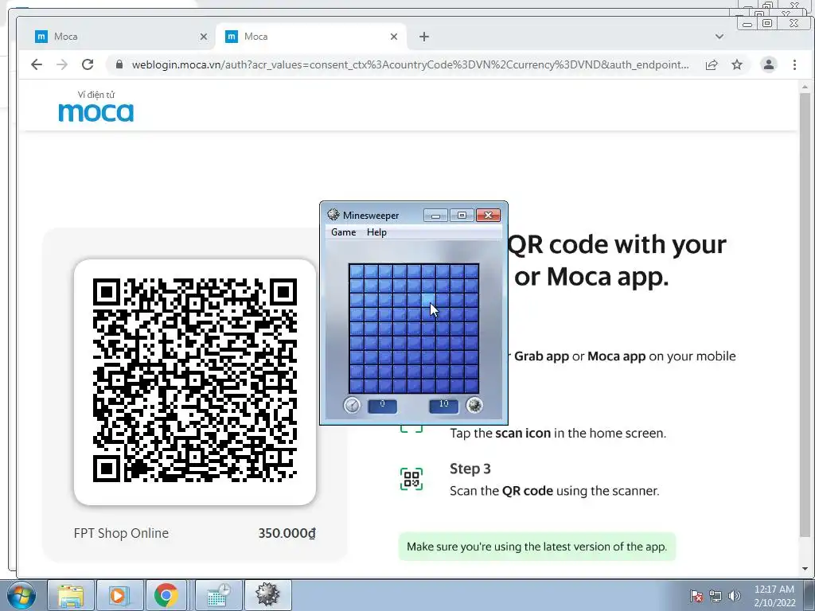
Task: Open a new browser tab
Action: [x=424, y=37]
